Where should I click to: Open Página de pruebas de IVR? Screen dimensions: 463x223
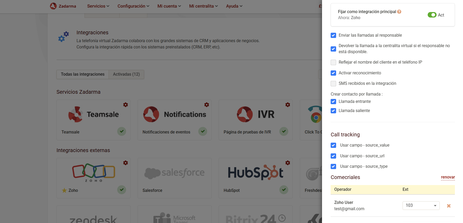[247, 132]
